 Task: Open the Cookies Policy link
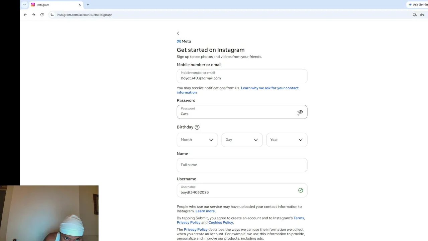[x=221, y=223]
